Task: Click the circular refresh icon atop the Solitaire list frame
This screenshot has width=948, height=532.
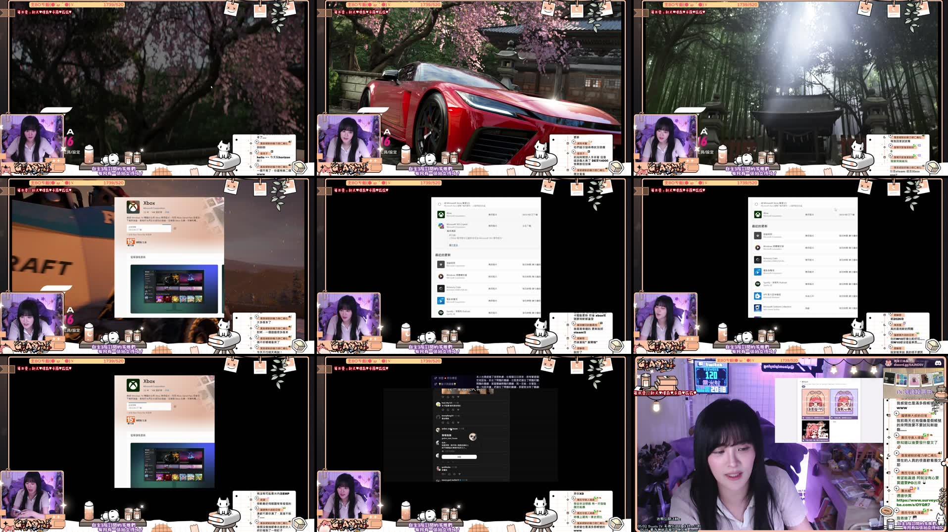Action: coord(756,204)
